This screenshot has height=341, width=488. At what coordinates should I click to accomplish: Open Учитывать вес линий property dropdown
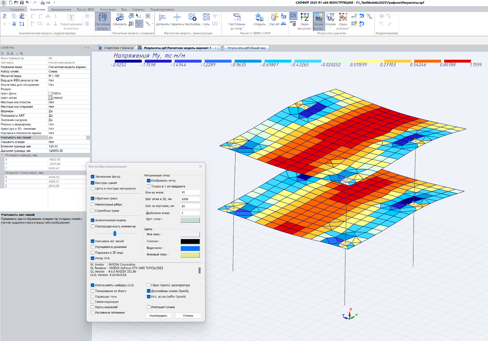tap(88, 138)
